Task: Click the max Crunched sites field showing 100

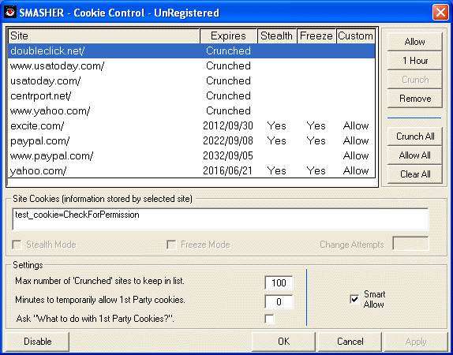Action: click(x=279, y=282)
